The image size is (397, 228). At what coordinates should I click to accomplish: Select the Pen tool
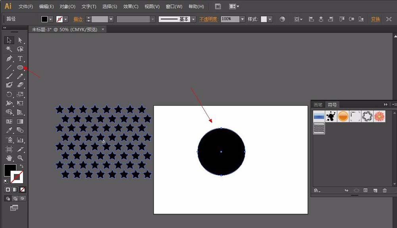pos(9,59)
